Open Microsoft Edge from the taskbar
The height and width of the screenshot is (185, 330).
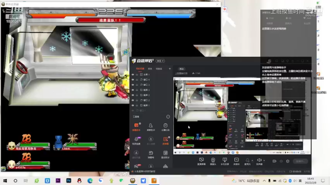point(90,180)
